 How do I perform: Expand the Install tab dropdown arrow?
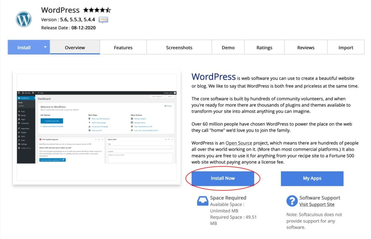(x=45, y=47)
